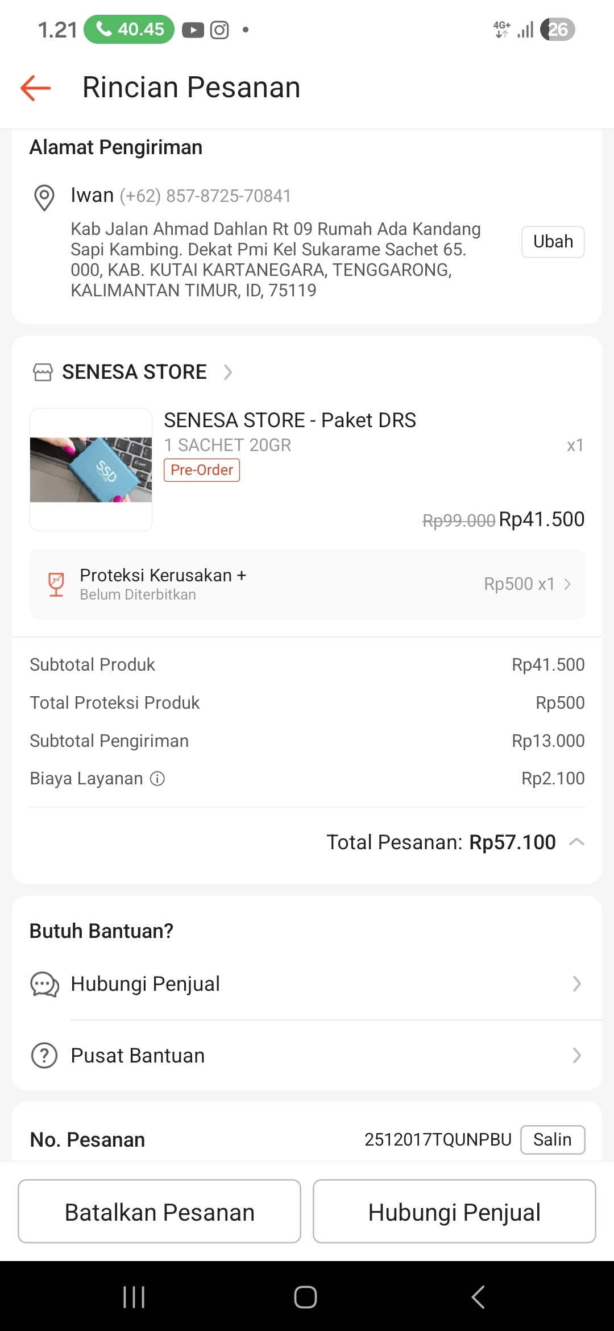Viewport: 614px width, 1331px height.
Task: Tap the chat bubble icon
Action: click(44, 985)
